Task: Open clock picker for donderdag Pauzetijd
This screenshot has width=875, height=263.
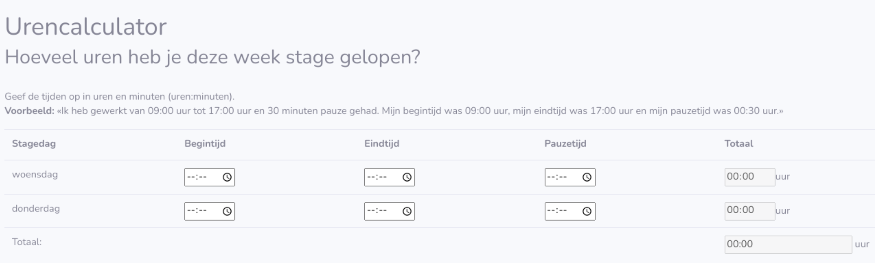Action: coord(587,211)
